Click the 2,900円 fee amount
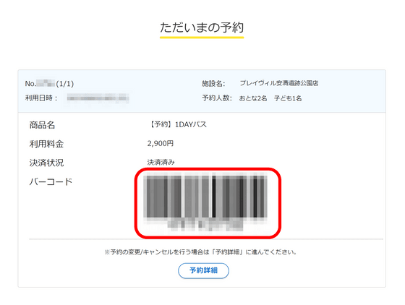This screenshot has height=305, width=405. tap(161, 143)
